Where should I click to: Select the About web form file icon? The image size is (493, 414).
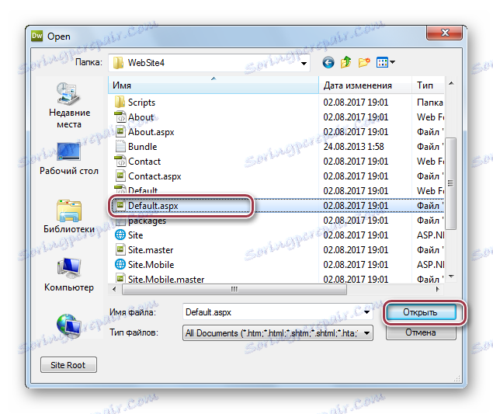(x=120, y=117)
